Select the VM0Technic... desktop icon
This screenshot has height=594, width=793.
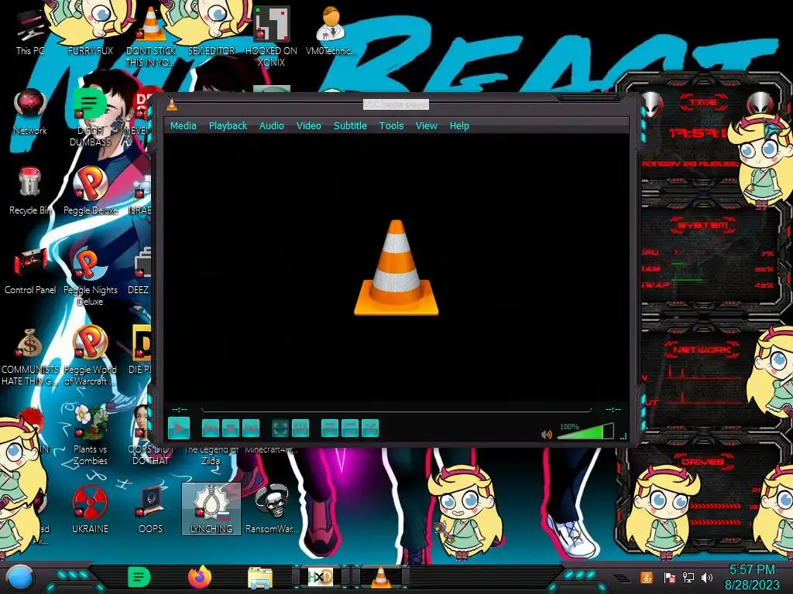pyautogui.click(x=331, y=31)
